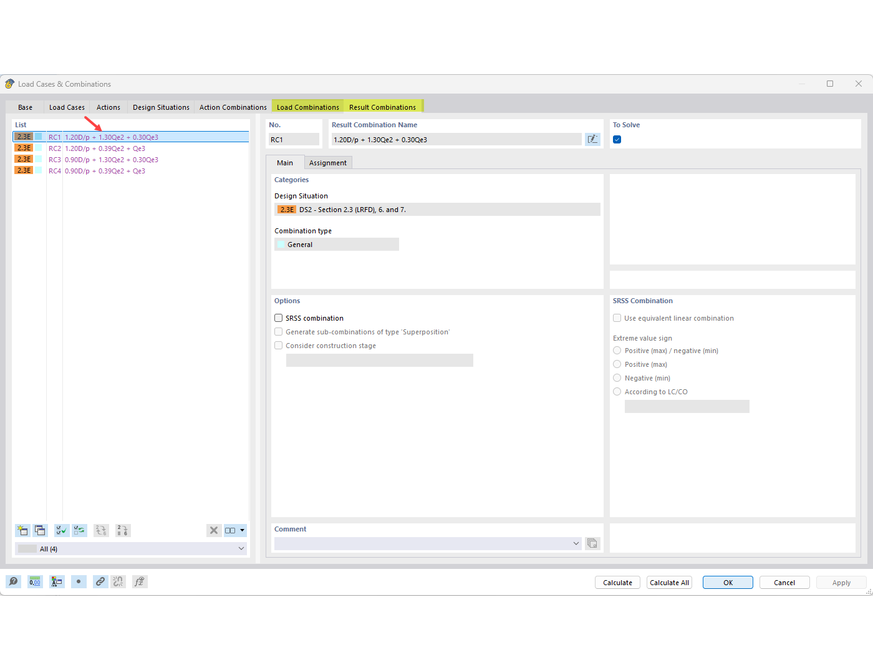
Task: Invert the selection with the green-arrows icon
Action: click(79, 530)
